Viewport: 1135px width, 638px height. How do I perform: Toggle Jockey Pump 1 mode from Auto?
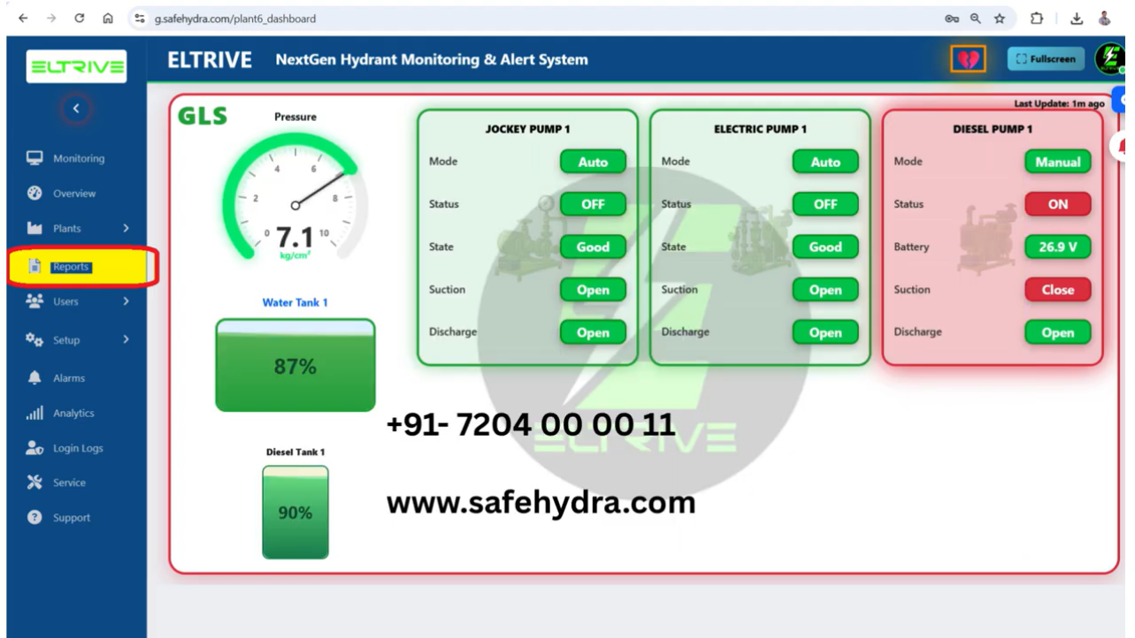593,161
